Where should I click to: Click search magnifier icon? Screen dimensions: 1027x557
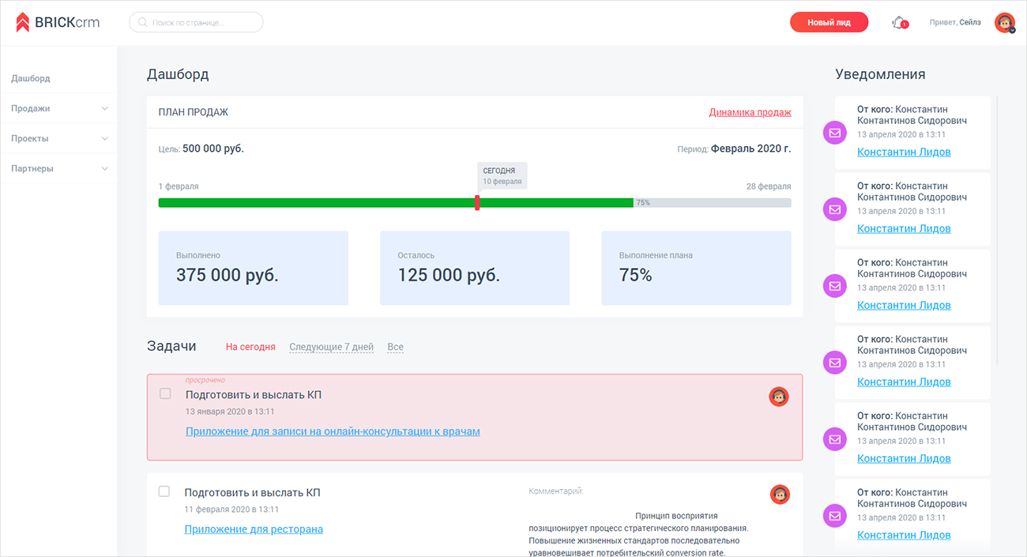[x=142, y=23]
